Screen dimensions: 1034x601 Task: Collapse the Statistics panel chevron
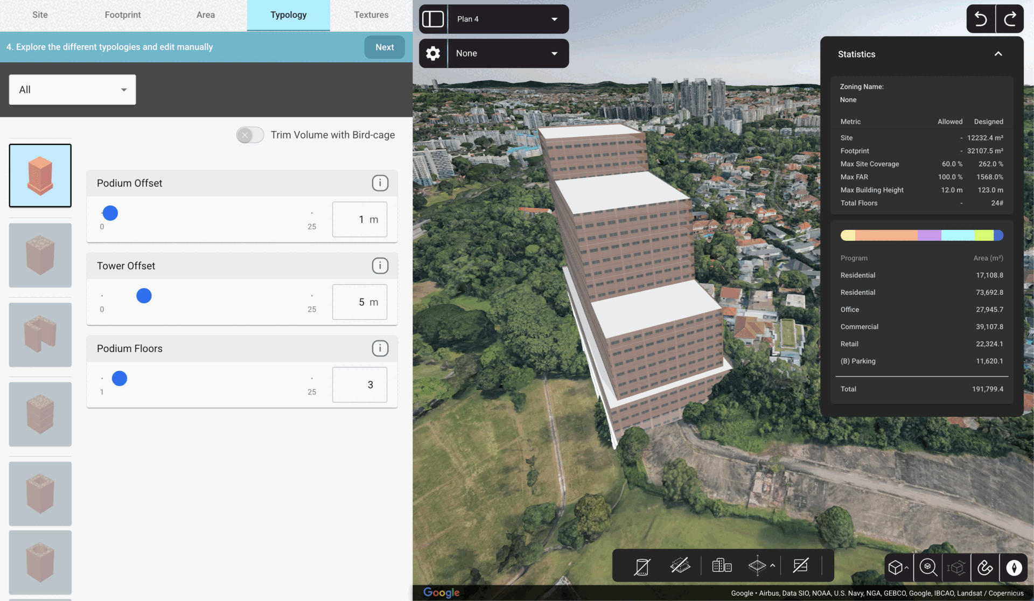coord(998,54)
